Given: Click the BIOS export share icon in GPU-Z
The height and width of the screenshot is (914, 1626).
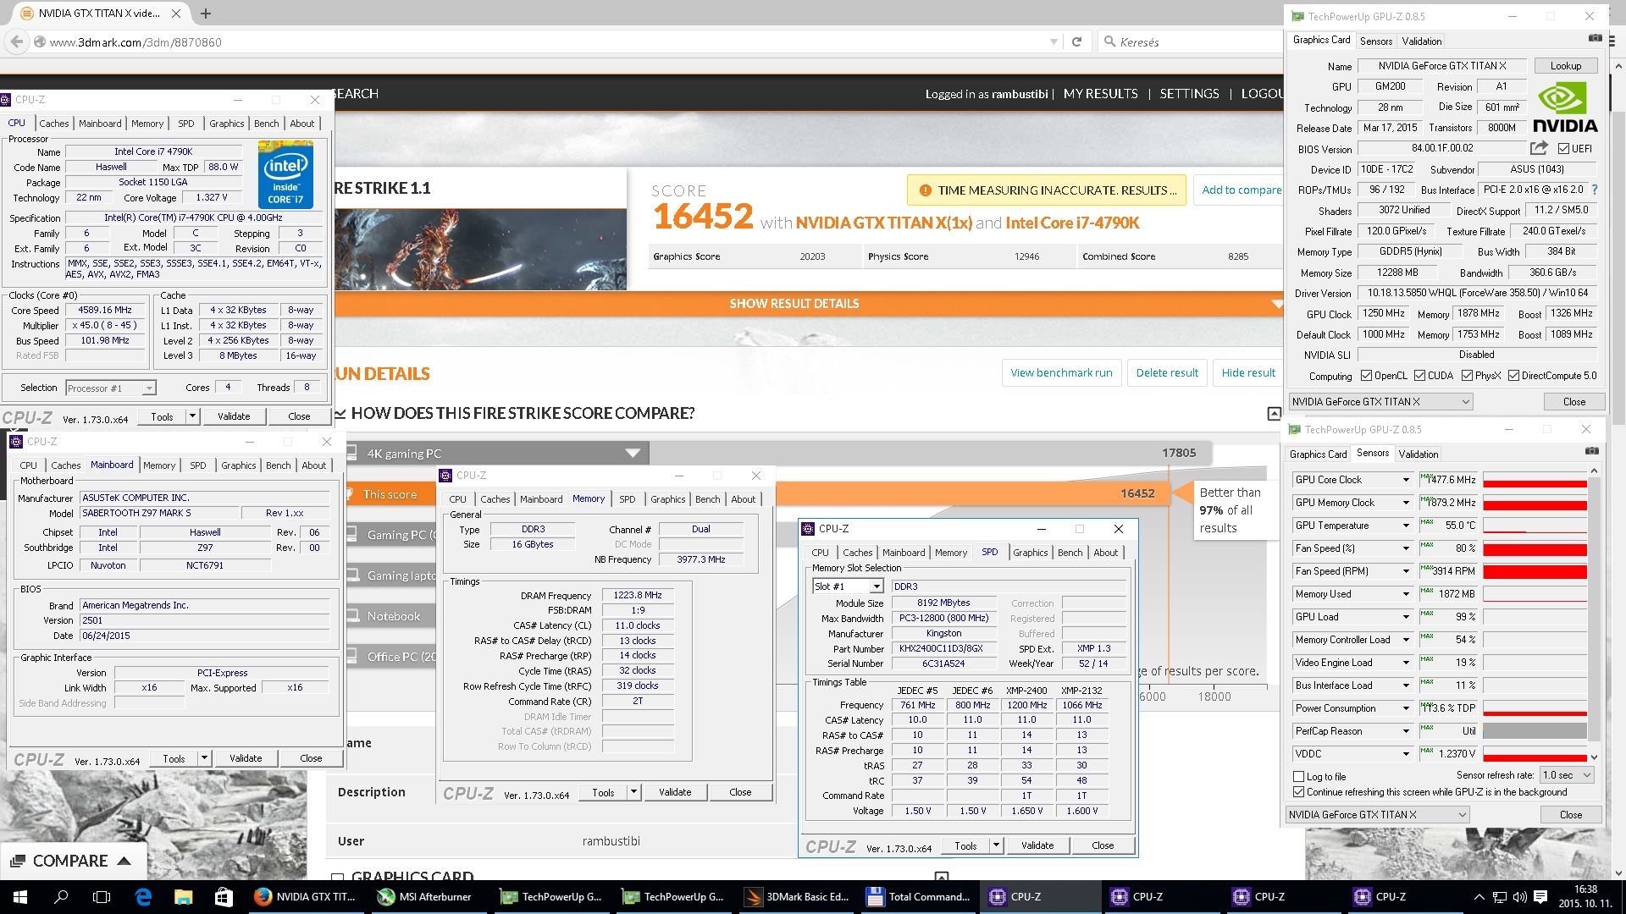Looking at the screenshot, I should [x=1539, y=148].
